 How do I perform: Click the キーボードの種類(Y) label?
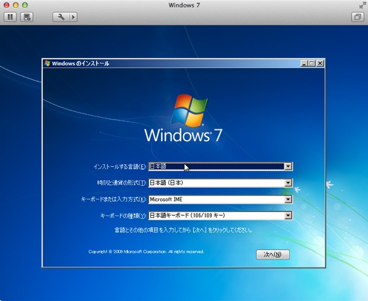point(123,216)
